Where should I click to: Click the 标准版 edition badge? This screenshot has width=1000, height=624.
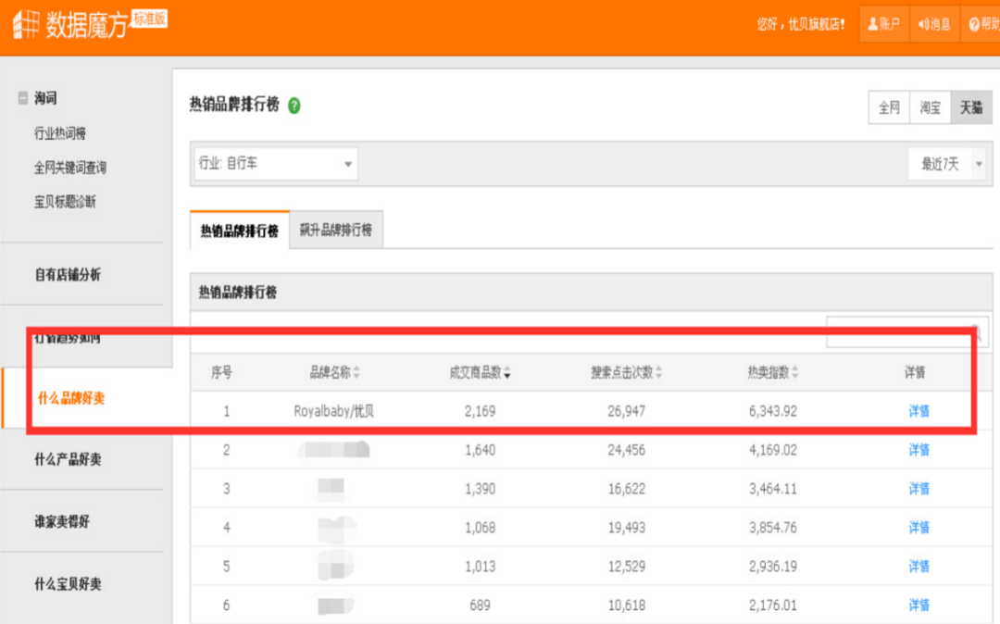pos(149,19)
